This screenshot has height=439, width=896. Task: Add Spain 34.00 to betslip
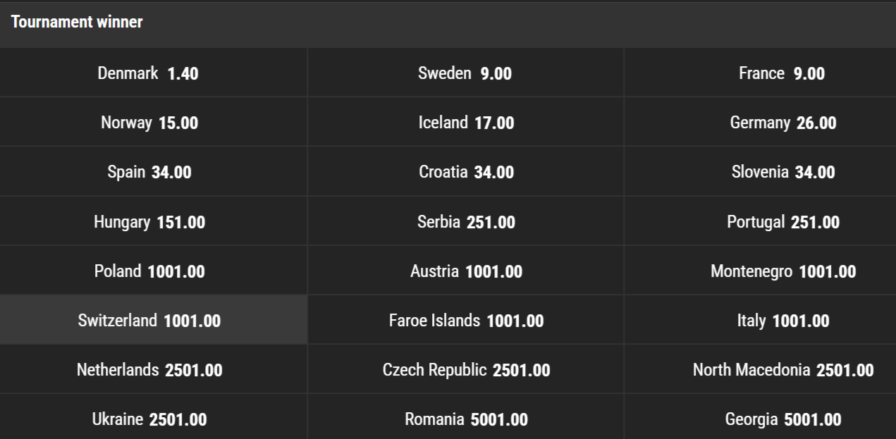point(149,173)
